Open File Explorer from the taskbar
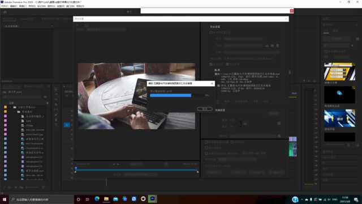362x204 pixels. (x=106, y=199)
